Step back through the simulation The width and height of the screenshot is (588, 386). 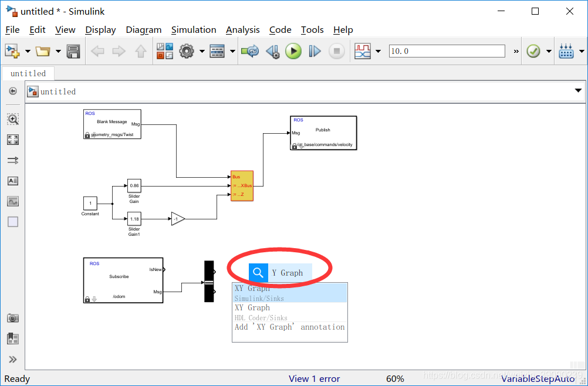tap(272, 51)
